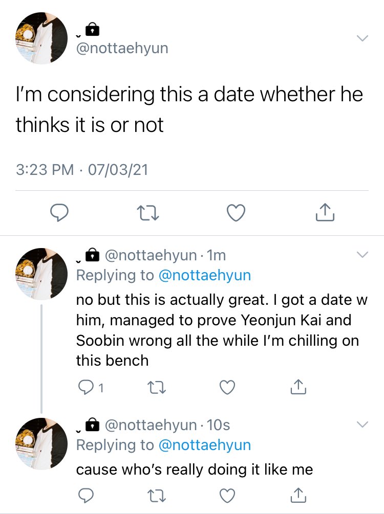Like the 'who's really doing it' tweet
The image size is (384, 514).
click(x=227, y=495)
